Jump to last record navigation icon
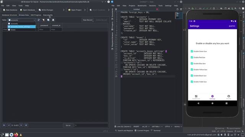 (26, 125)
